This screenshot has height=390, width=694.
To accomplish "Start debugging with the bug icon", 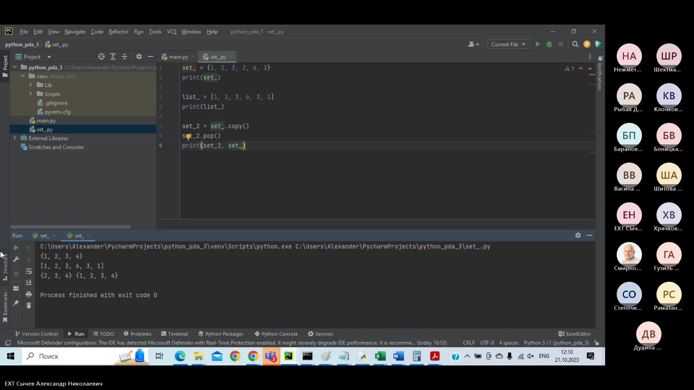I will (549, 44).
